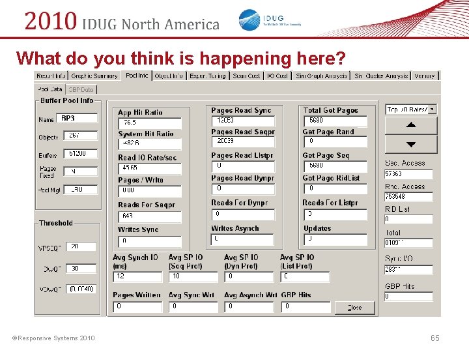469x352 pixels.
Task: Click the buffer pool Name field
Action: point(77,119)
